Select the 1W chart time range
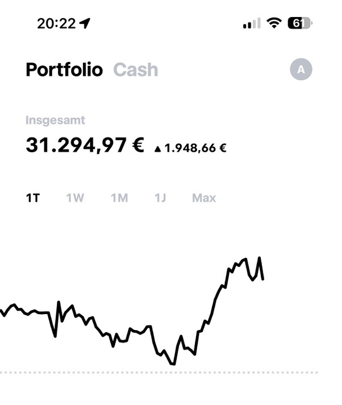The image size is (342, 405). (75, 198)
